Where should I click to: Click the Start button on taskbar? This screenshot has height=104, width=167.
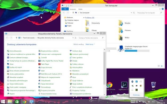pyautogui.click(x=3, y=102)
